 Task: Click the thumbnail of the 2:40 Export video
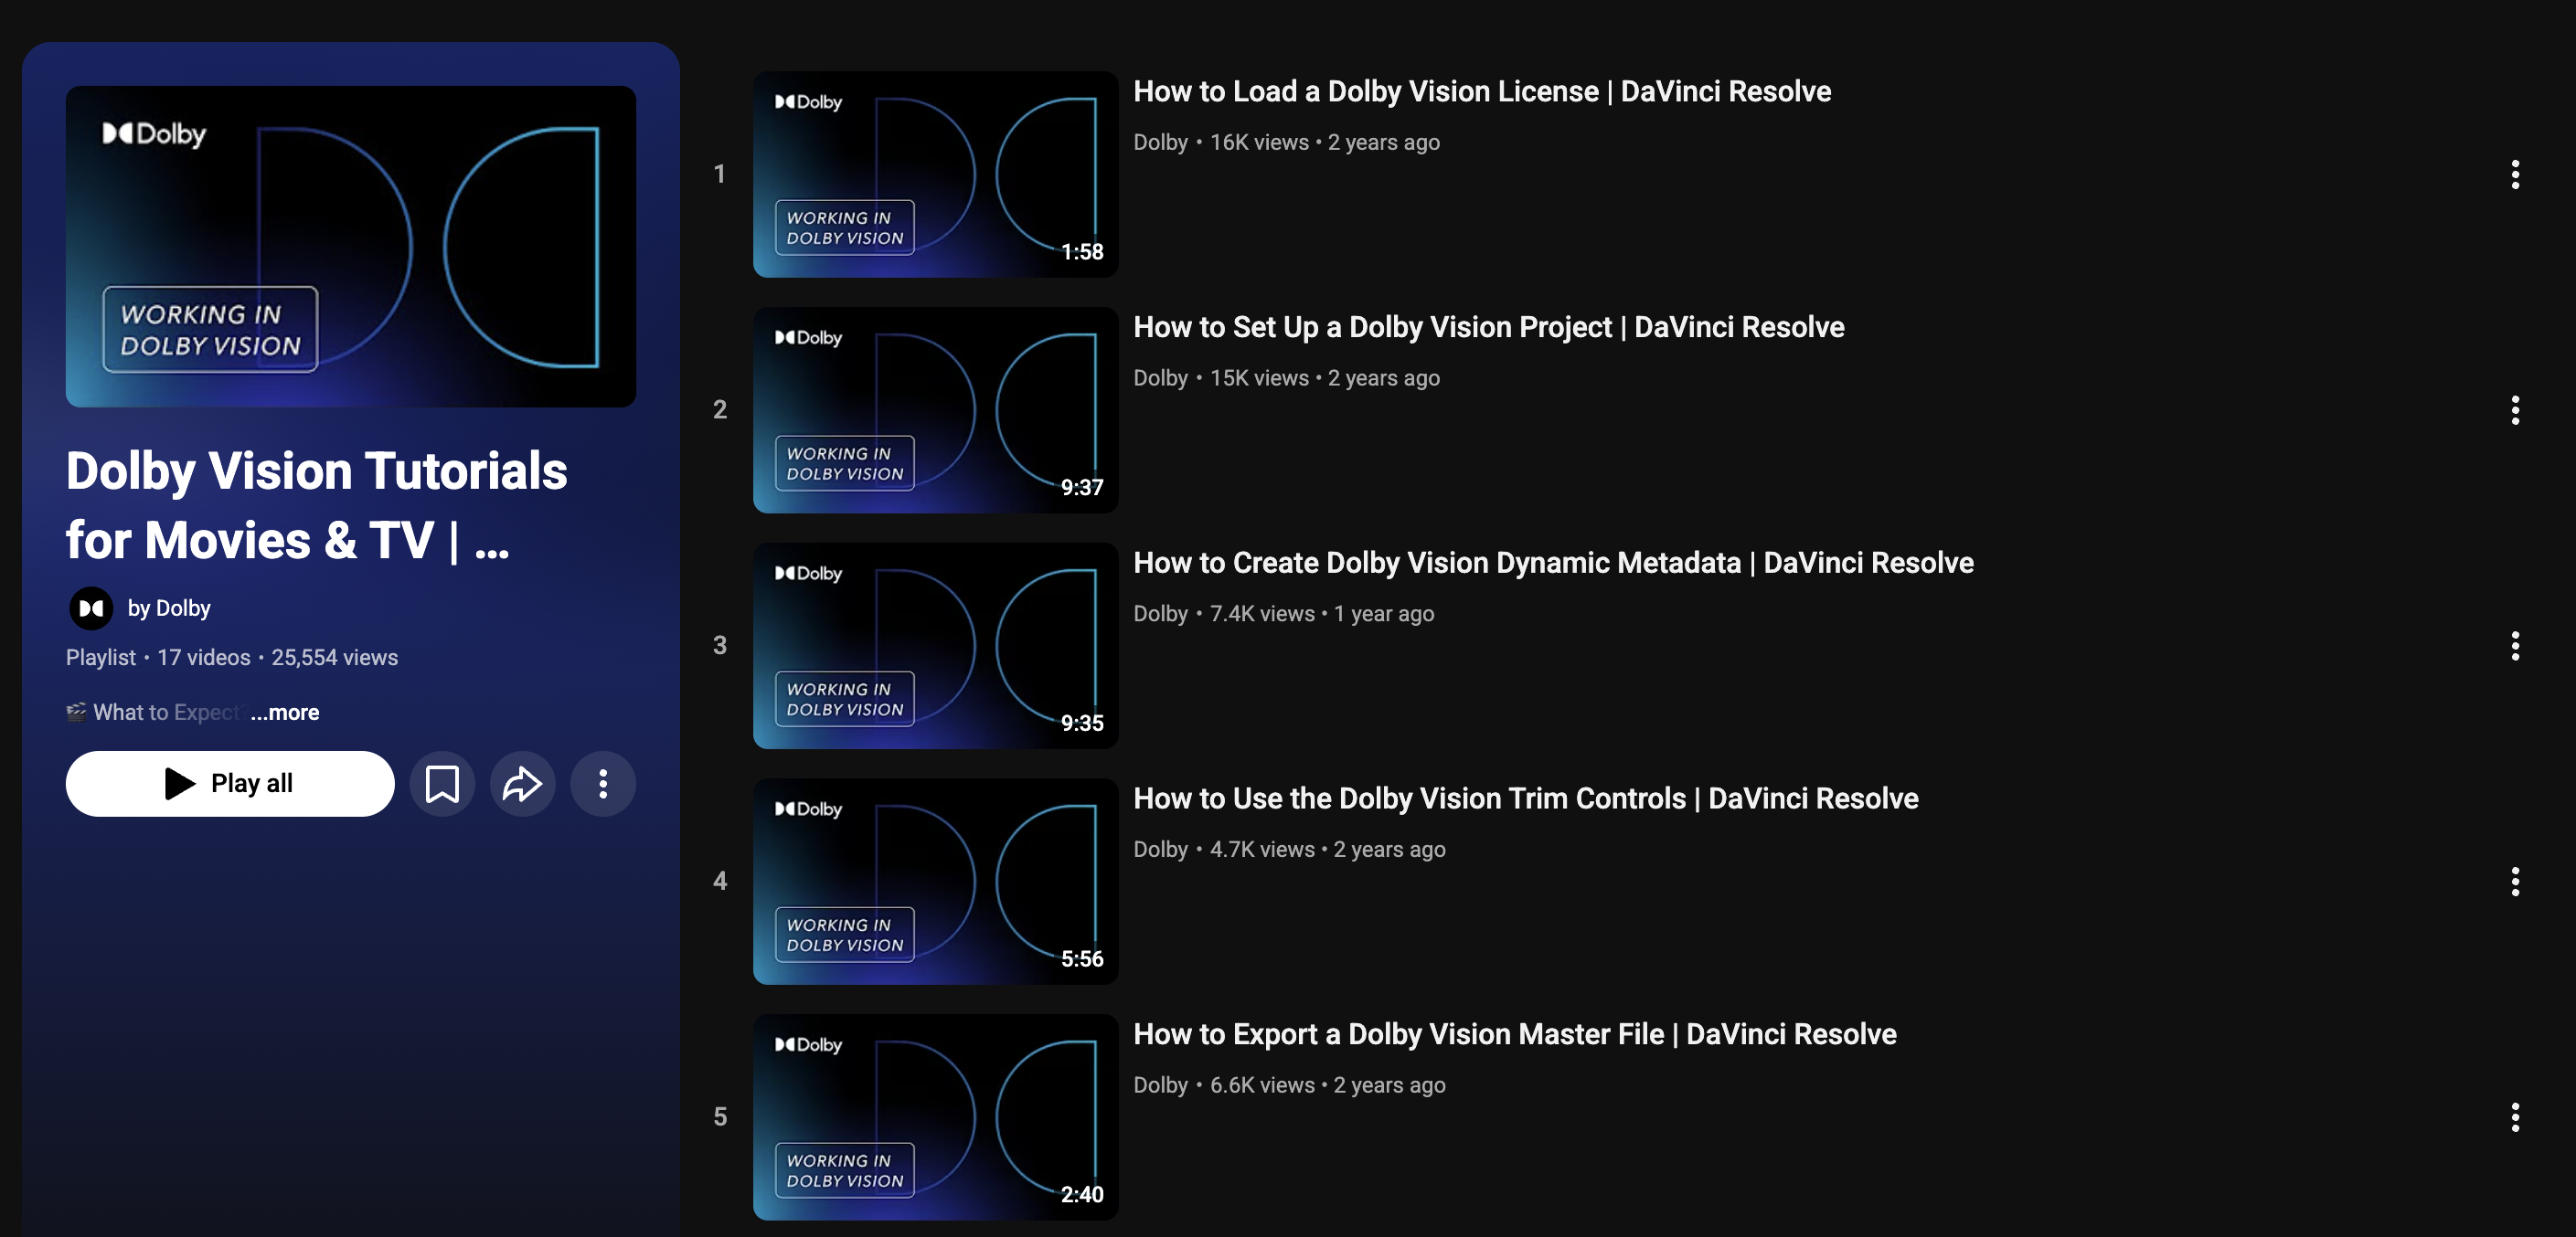point(935,1117)
